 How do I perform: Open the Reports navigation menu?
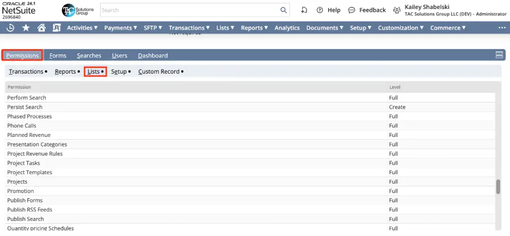255,28
